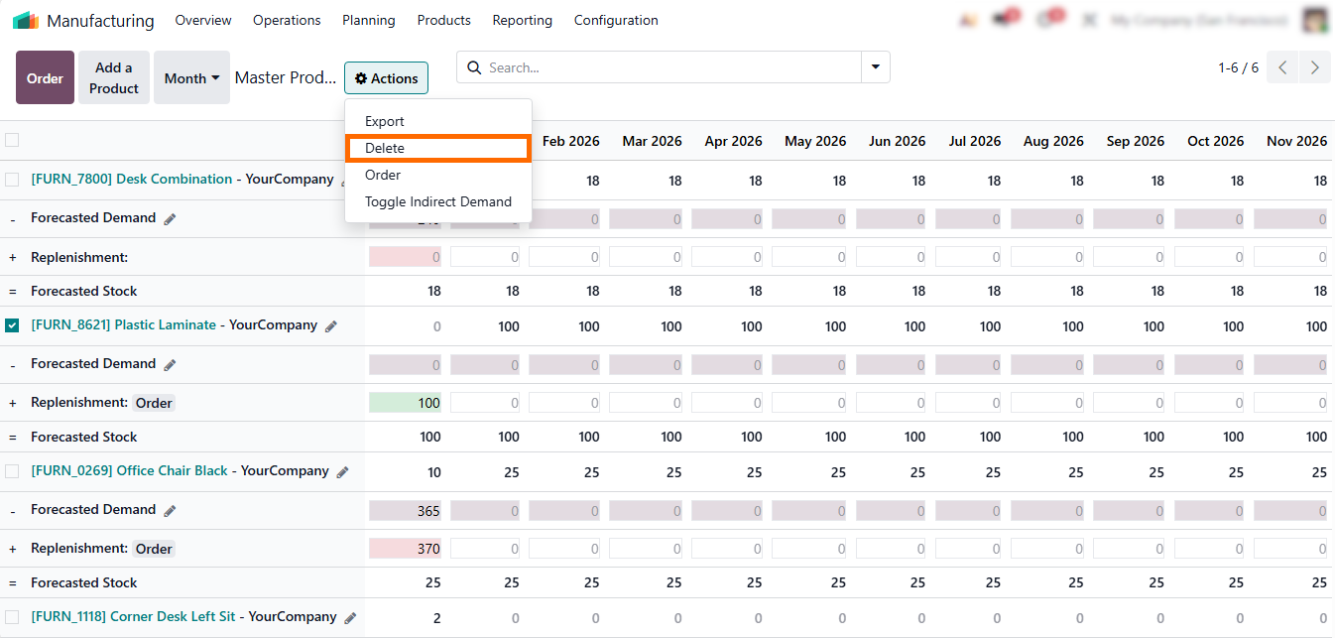Screen dimensions: 1335x638
Task: Open user avatar menu
Action: pos(1315,20)
